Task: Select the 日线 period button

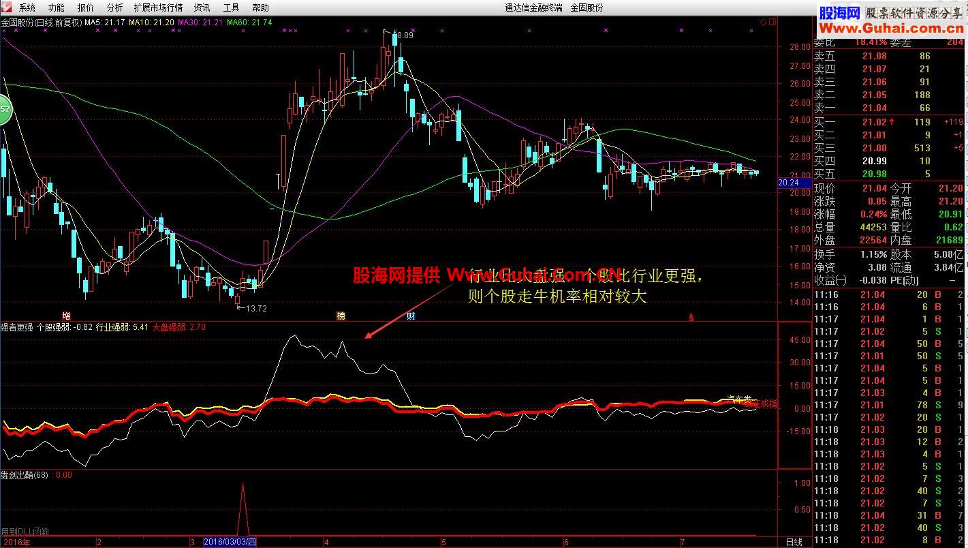Action: click(x=794, y=542)
